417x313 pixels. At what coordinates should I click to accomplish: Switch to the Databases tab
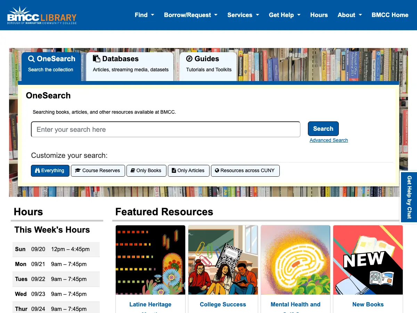pos(130,67)
